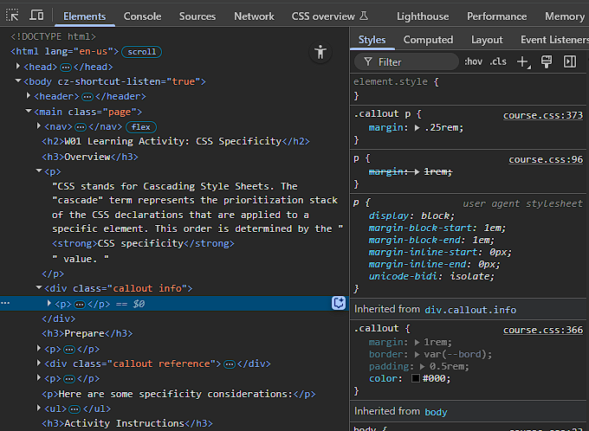Click the funnel icon in Filter box
Image resolution: width=589 pixels, height=431 pixels.
point(368,62)
